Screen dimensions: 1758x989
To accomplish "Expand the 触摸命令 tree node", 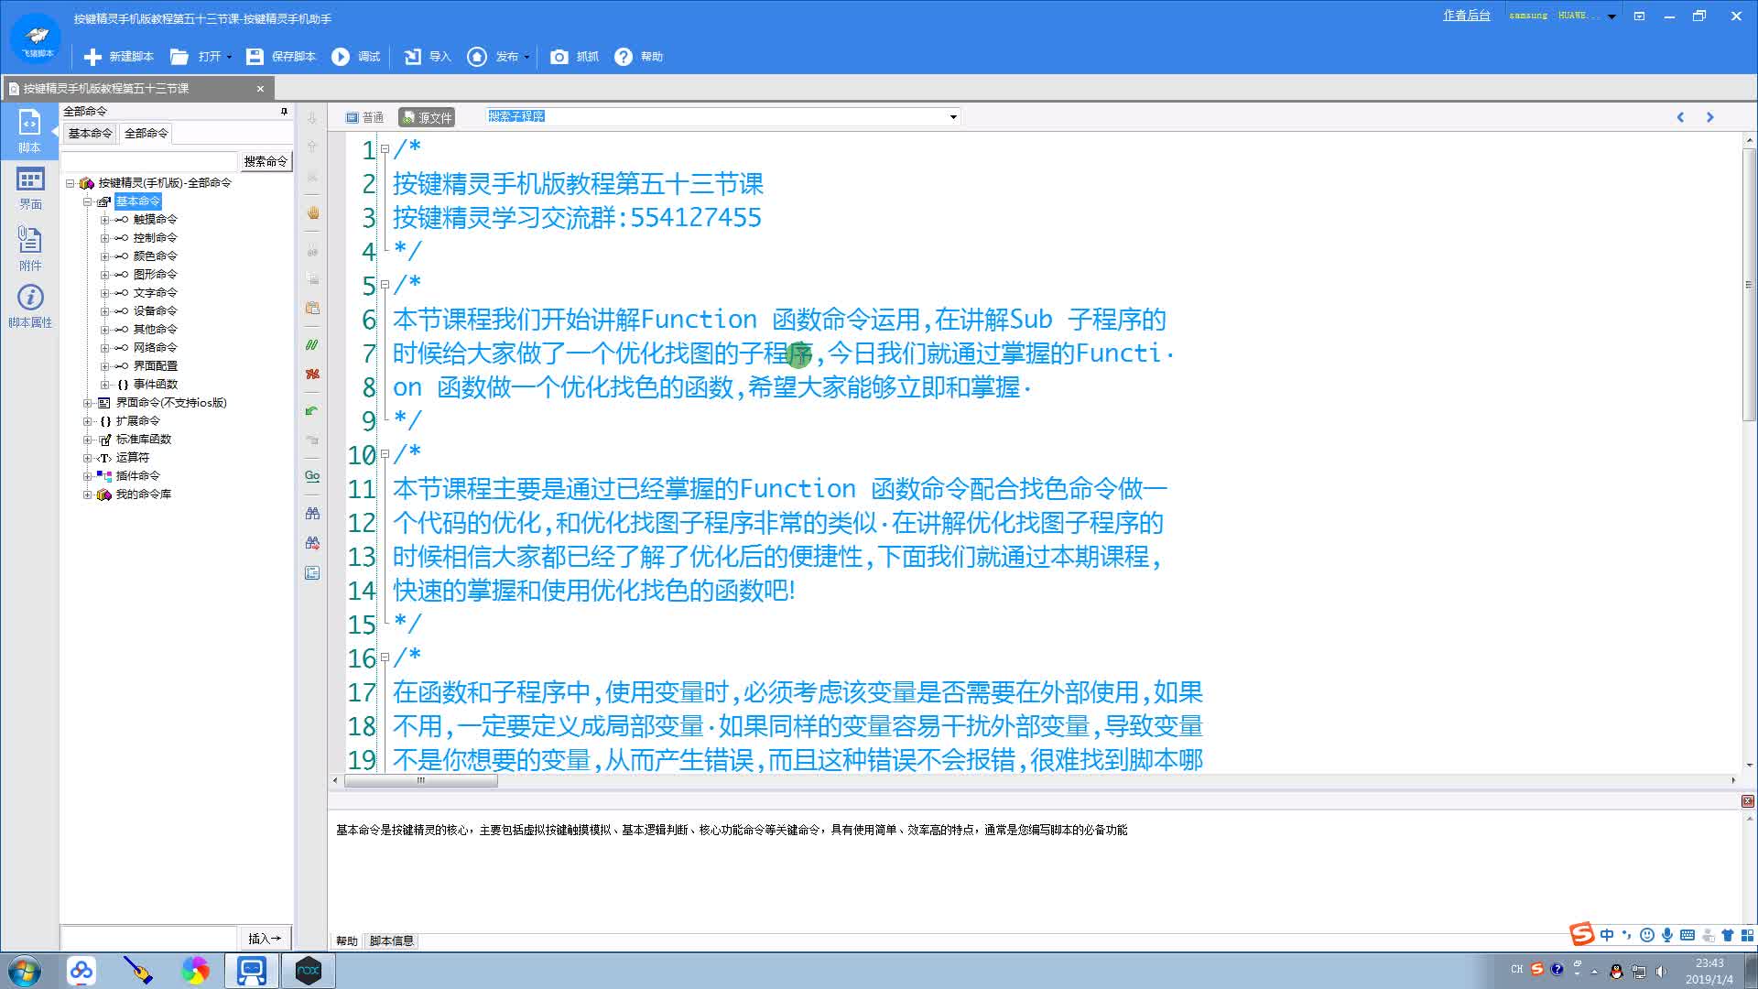I will coord(104,220).
